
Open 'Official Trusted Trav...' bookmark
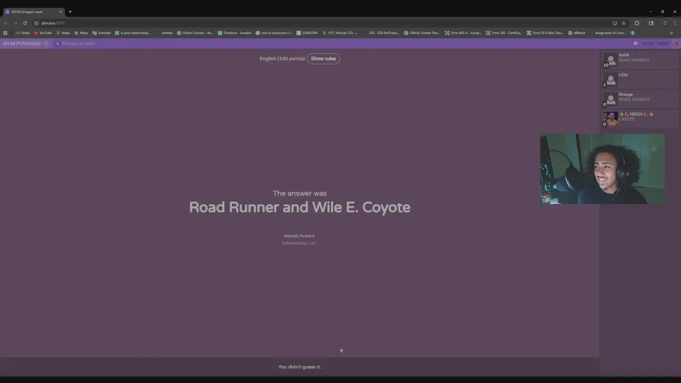(422, 33)
